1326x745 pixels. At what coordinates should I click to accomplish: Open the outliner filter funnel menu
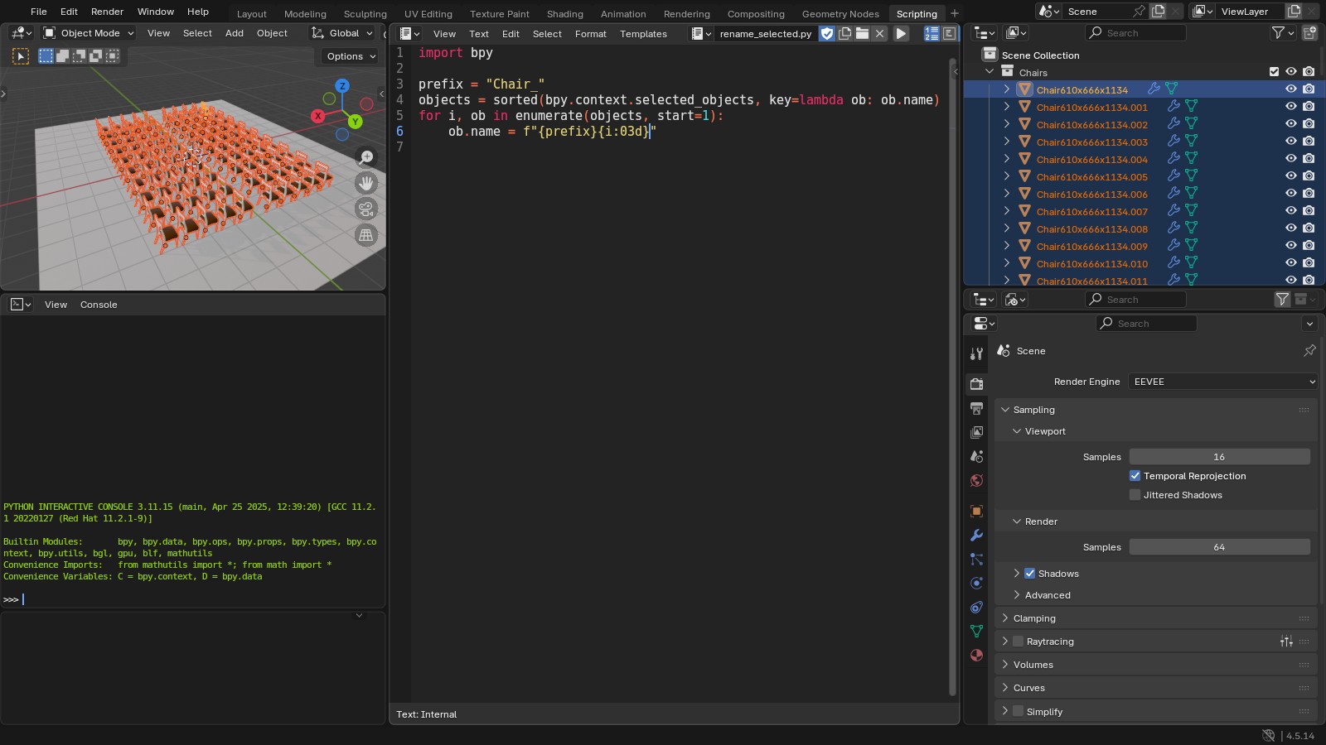tap(1283, 32)
